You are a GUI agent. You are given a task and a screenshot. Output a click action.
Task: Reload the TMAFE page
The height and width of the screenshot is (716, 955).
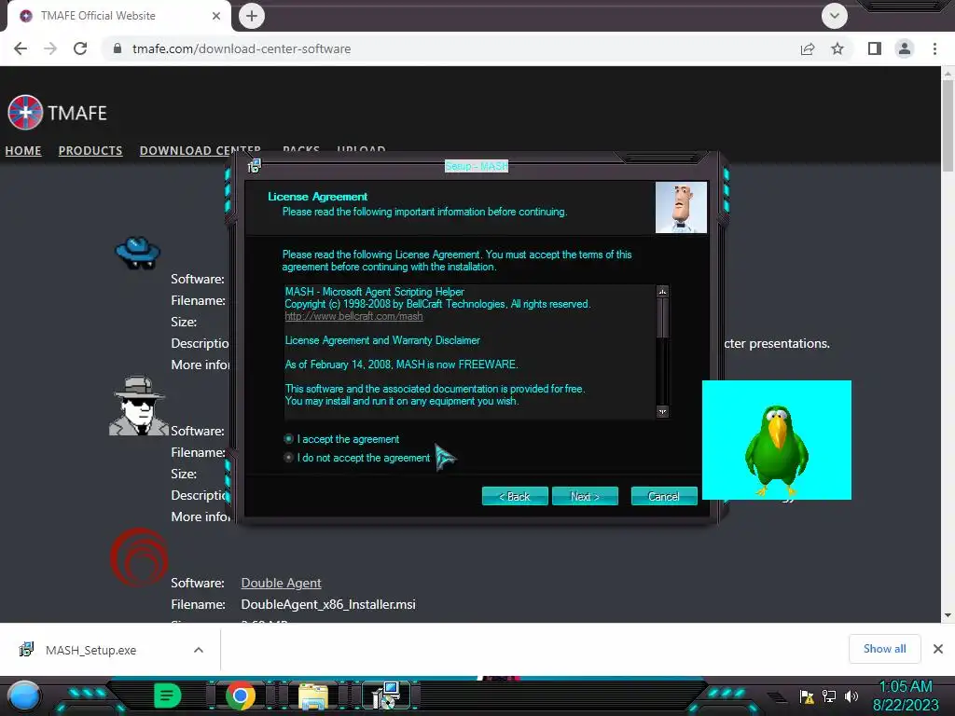tap(80, 48)
